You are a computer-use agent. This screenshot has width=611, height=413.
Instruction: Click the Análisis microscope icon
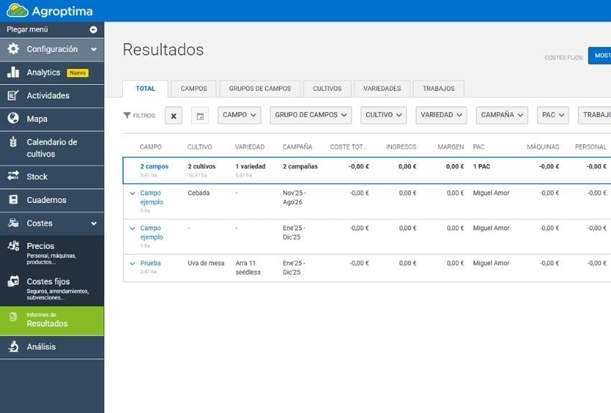13,346
